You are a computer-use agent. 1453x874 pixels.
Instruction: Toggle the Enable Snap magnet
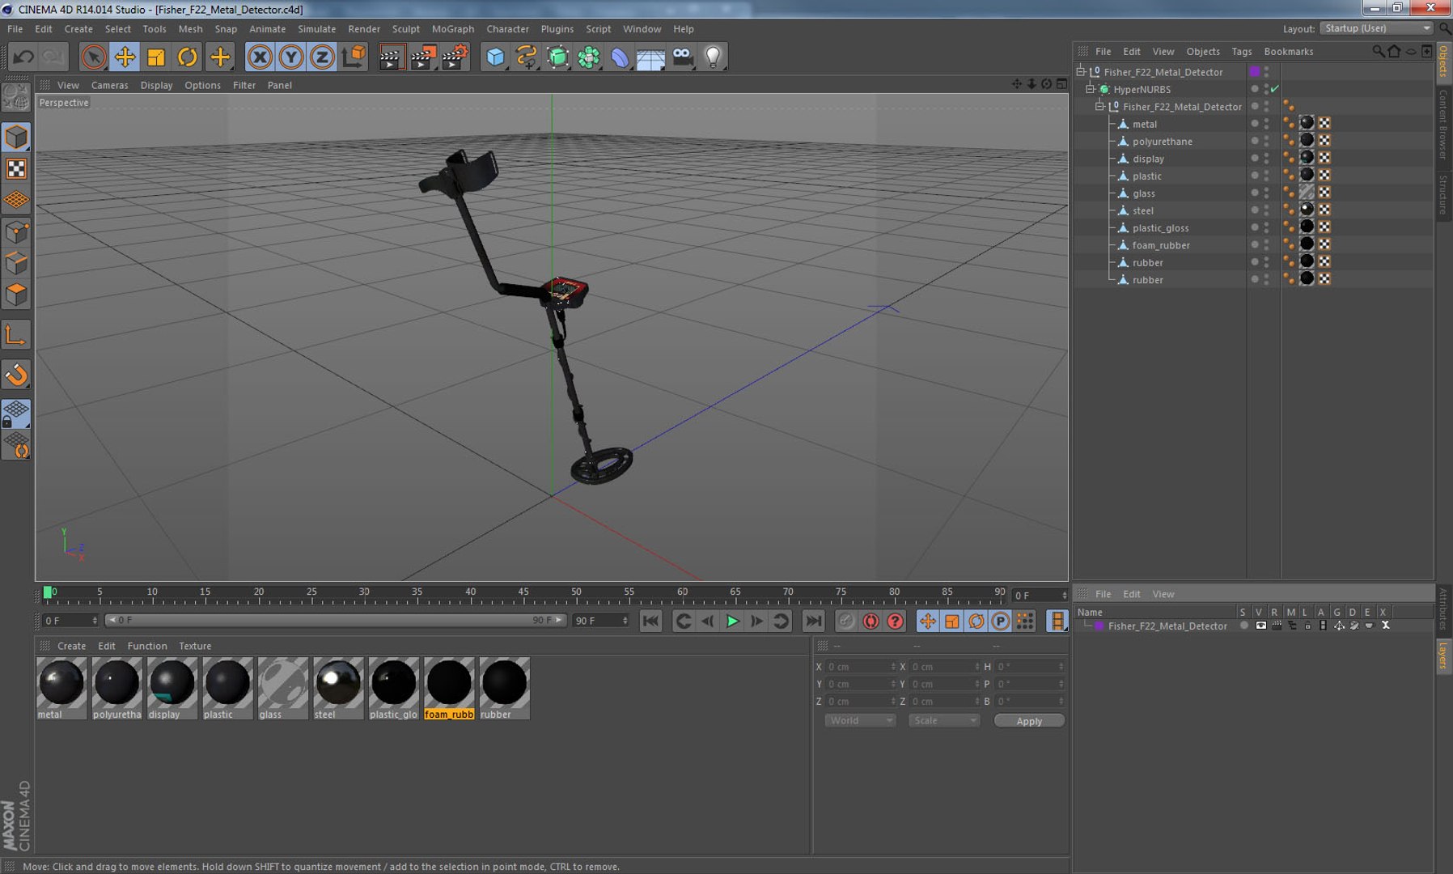click(16, 375)
